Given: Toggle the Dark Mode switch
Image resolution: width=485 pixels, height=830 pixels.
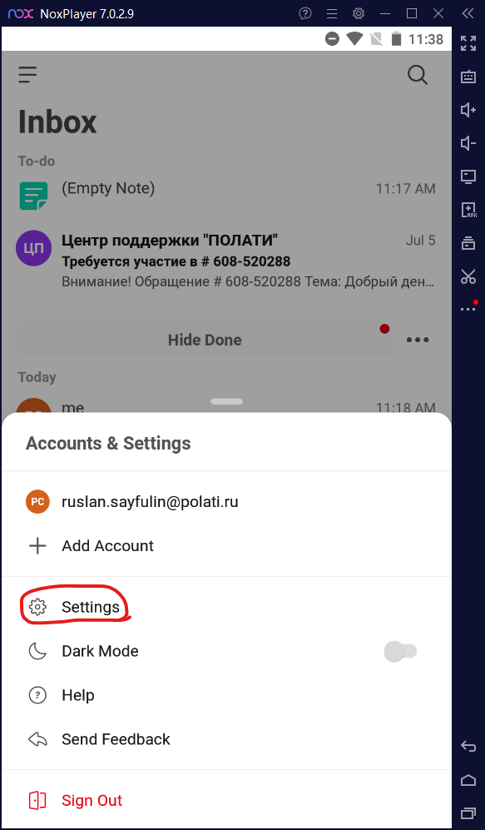Looking at the screenshot, I should point(400,651).
